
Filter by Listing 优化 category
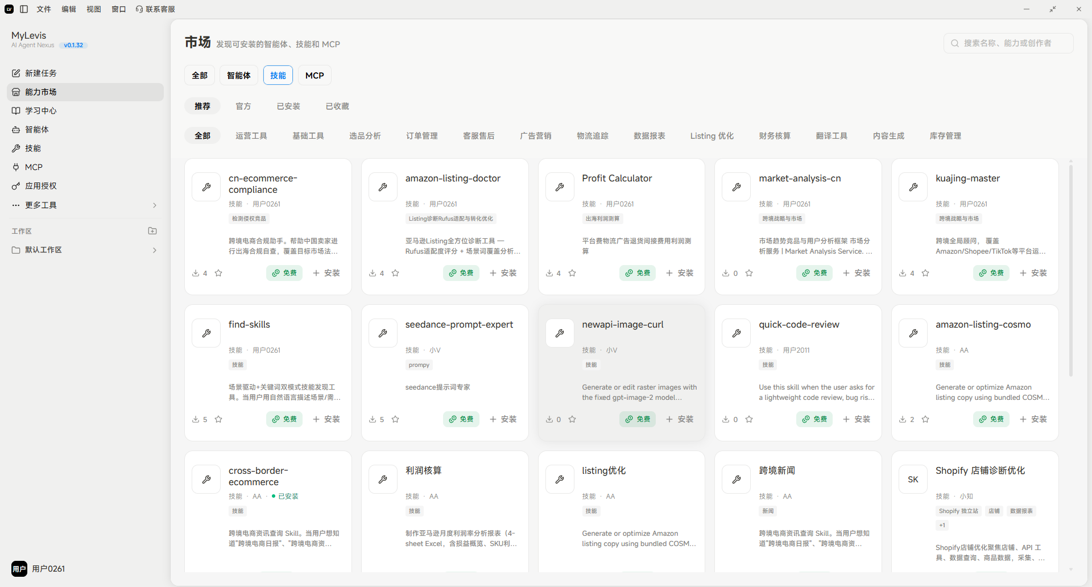[712, 136]
